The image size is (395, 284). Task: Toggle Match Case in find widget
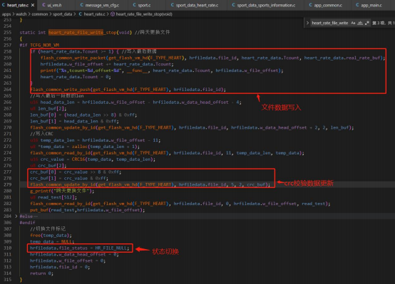(353, 23)
